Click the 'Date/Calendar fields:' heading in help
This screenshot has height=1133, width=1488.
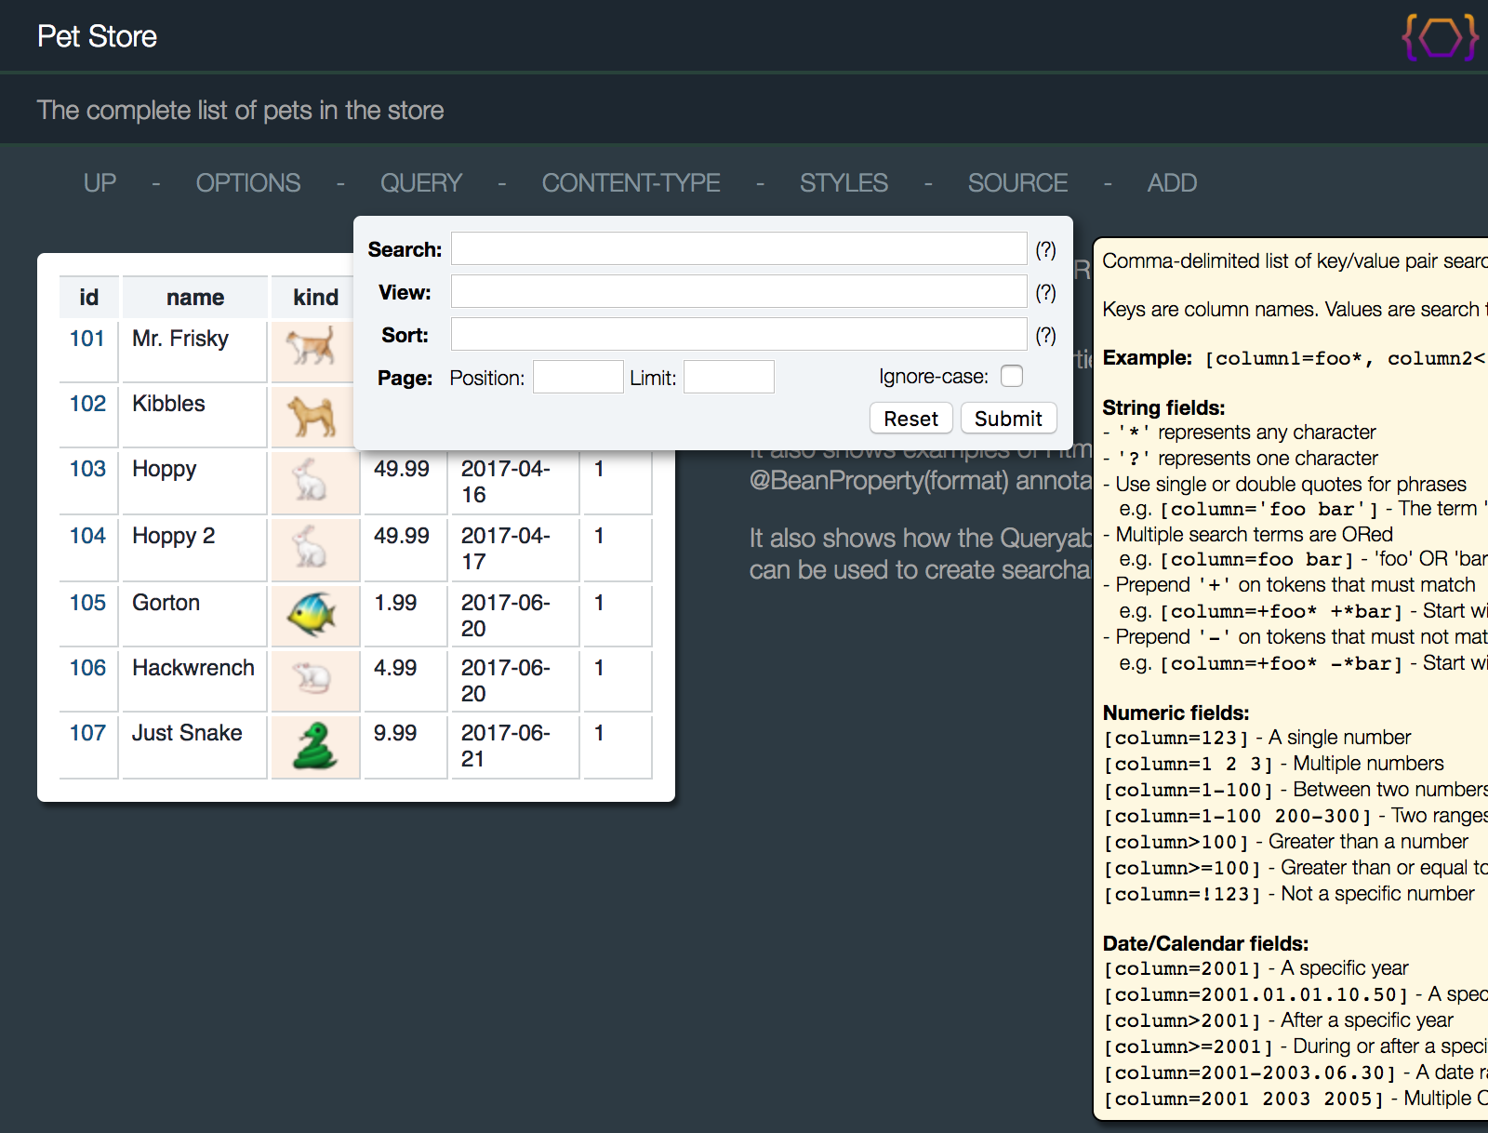tap(1205, 943)
